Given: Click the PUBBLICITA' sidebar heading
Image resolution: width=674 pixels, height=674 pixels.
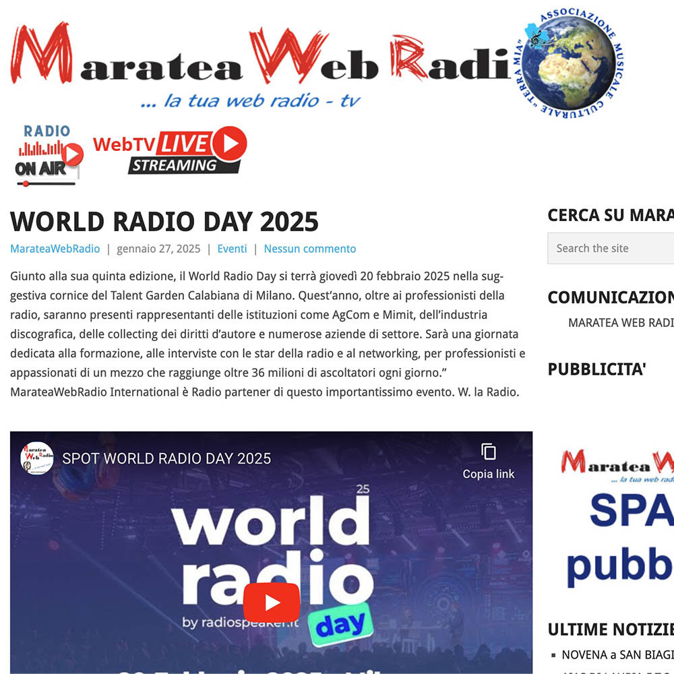Looking at the screenshot, I should point(596,369).
